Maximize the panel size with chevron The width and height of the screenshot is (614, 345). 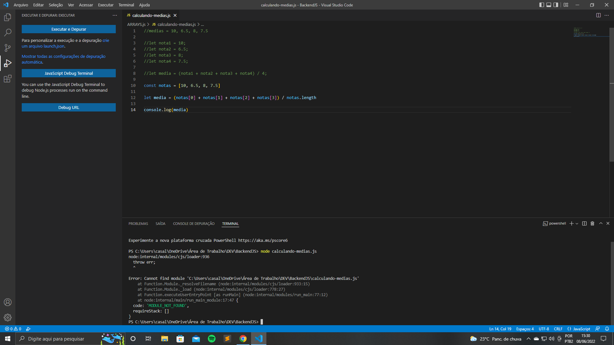click(x=601, y=224)
